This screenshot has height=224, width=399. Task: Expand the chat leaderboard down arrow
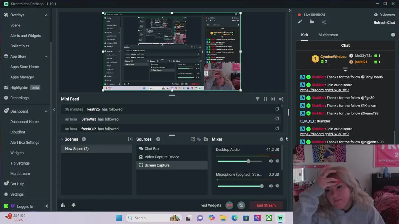click(345, 69)
